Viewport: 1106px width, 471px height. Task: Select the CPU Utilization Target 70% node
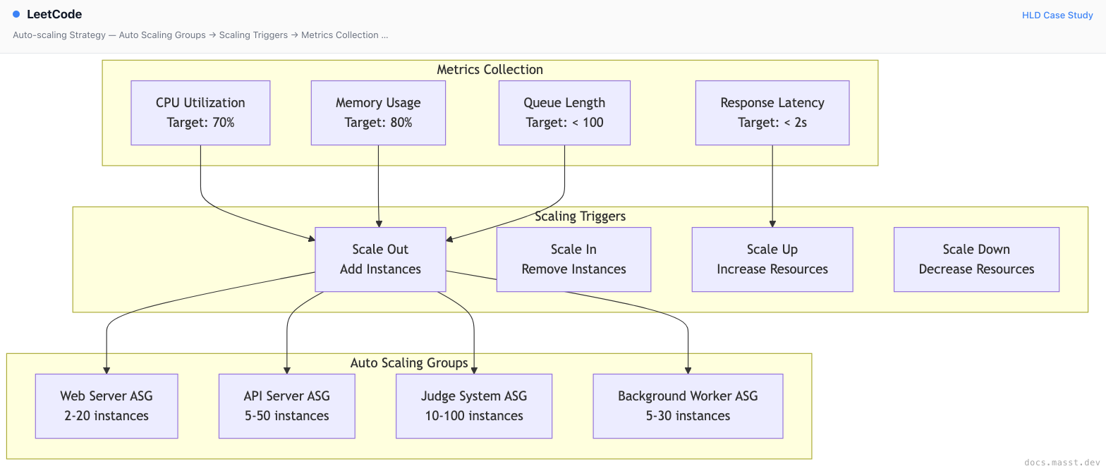(200, 113)
